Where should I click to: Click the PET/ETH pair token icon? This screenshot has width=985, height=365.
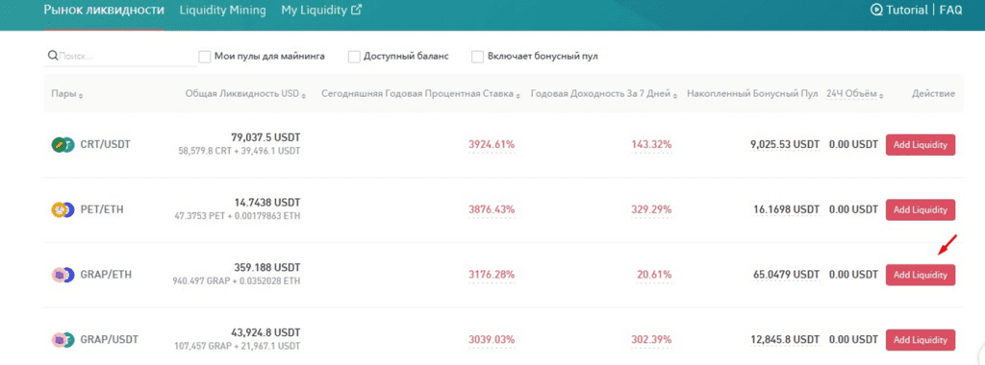(x=63, y=210)
